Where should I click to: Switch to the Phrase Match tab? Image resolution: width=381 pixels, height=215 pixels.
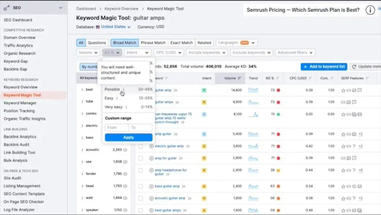[x=153, y=43]
